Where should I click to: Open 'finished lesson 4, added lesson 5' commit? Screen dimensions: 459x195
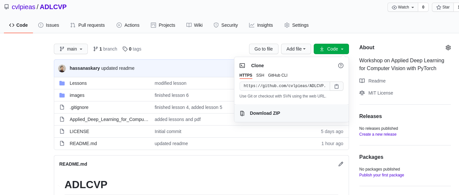(188, 107)
